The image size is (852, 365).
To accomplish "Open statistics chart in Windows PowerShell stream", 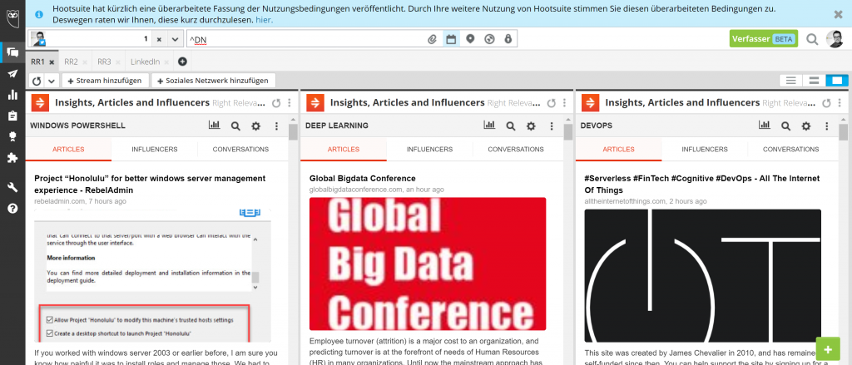I will tap(214, 126).
